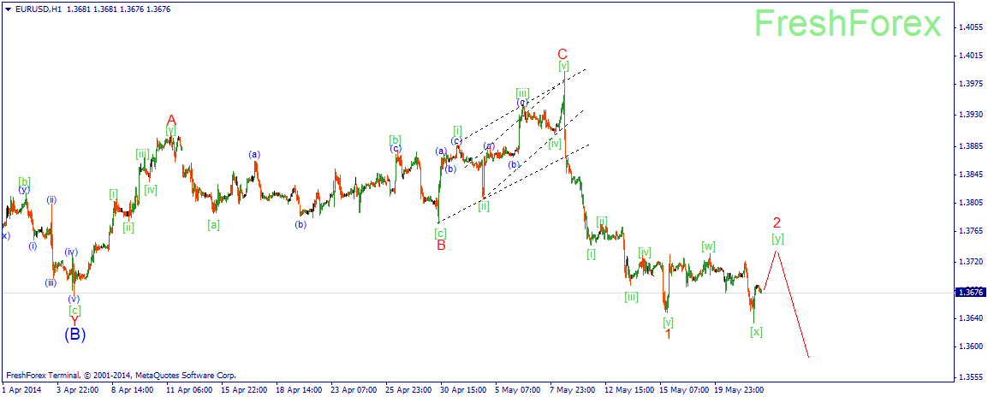Click the 1 Apr 2014 date label
988x397 pixels.
[x=22, y=390]
